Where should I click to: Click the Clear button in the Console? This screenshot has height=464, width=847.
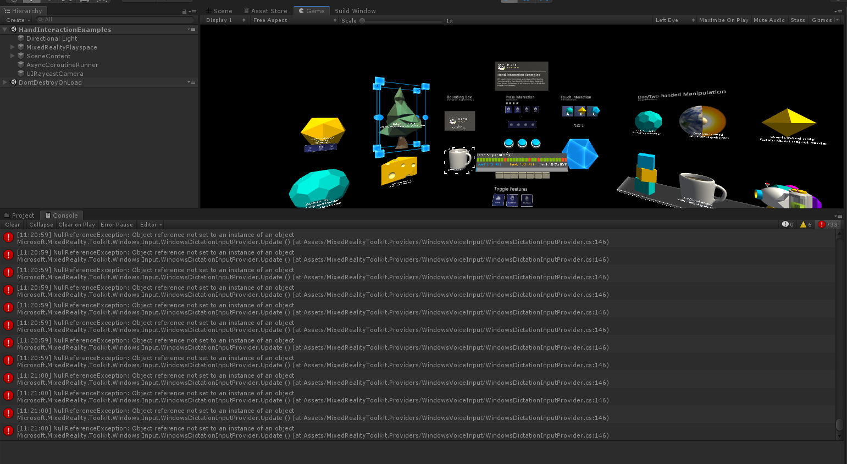coord(12,224)
